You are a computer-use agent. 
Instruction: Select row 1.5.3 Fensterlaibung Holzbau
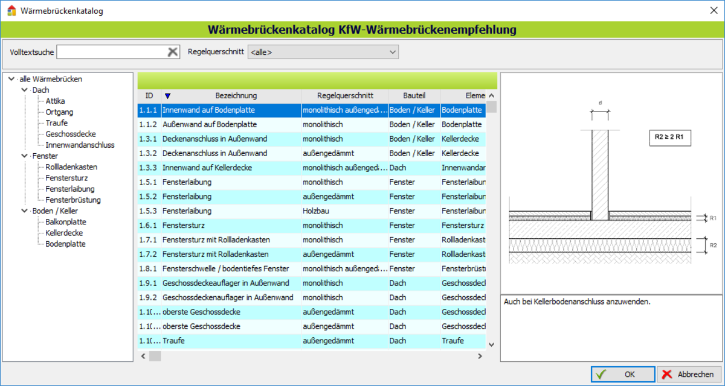(x=312, y=211)
